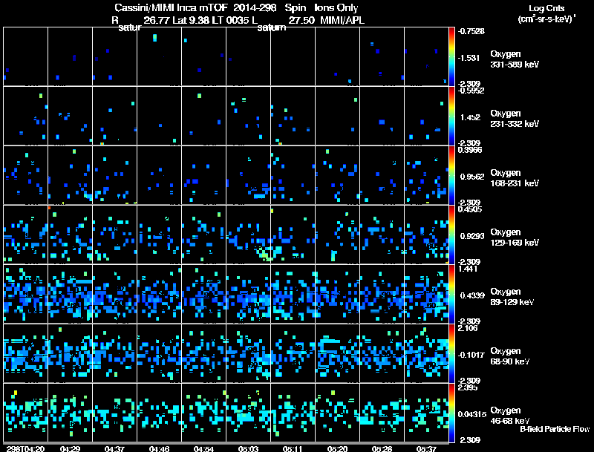Image resolution: width=594 pixels, height=452 pixels.
Task: Click the '-0.7528' colorbar maximum value
Action: click(x=471, y=31)
